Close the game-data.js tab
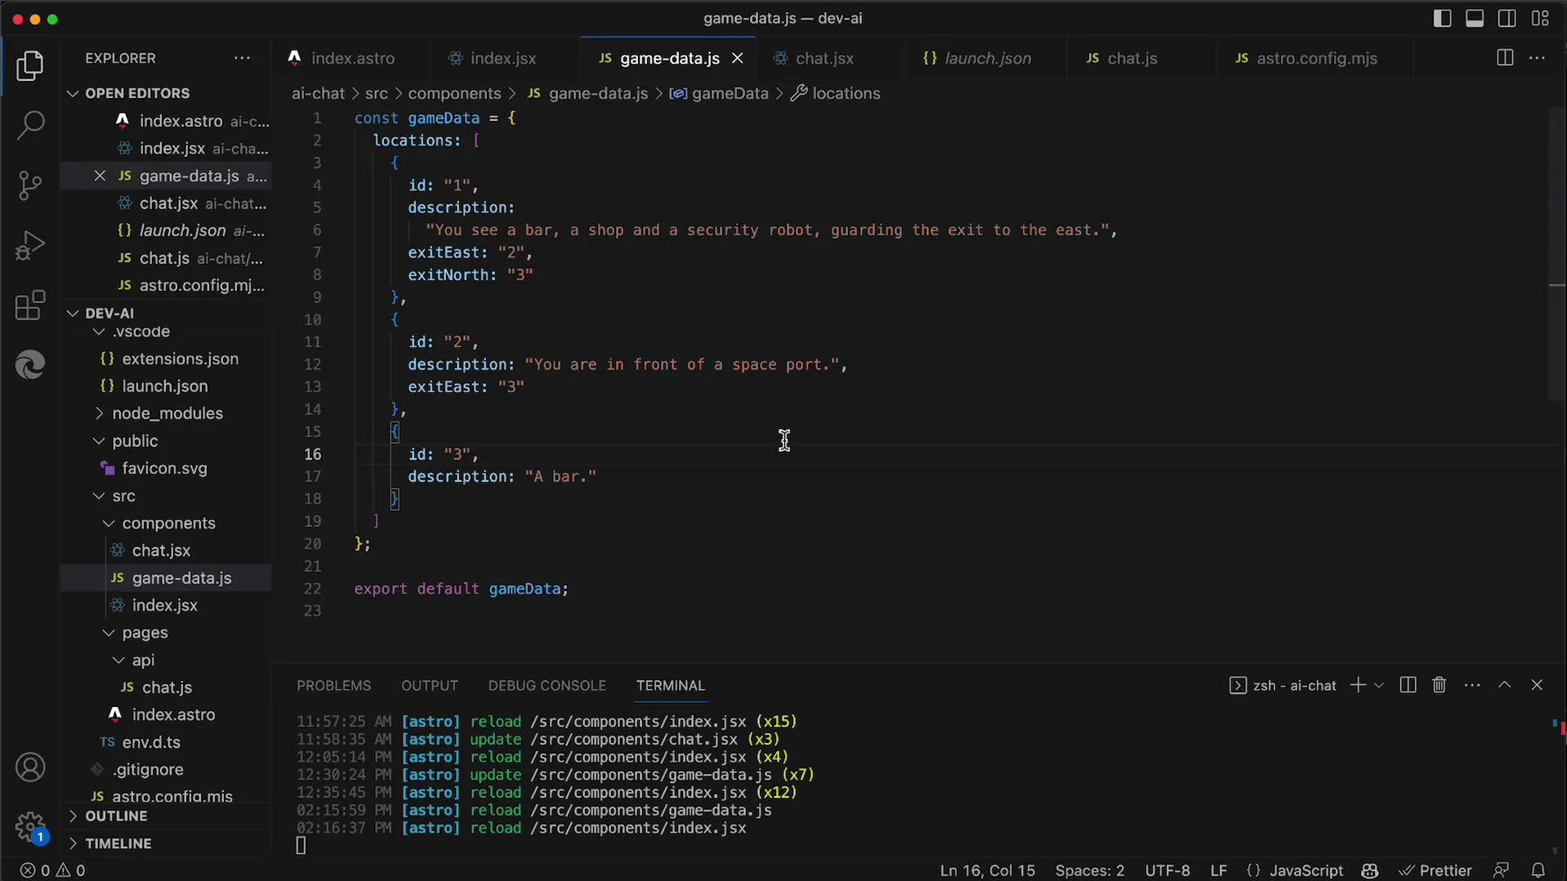 pyautogui.click(x=737, y=58)
